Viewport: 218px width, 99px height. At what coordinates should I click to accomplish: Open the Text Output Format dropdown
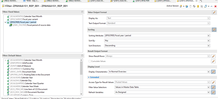tap(158, 23)
